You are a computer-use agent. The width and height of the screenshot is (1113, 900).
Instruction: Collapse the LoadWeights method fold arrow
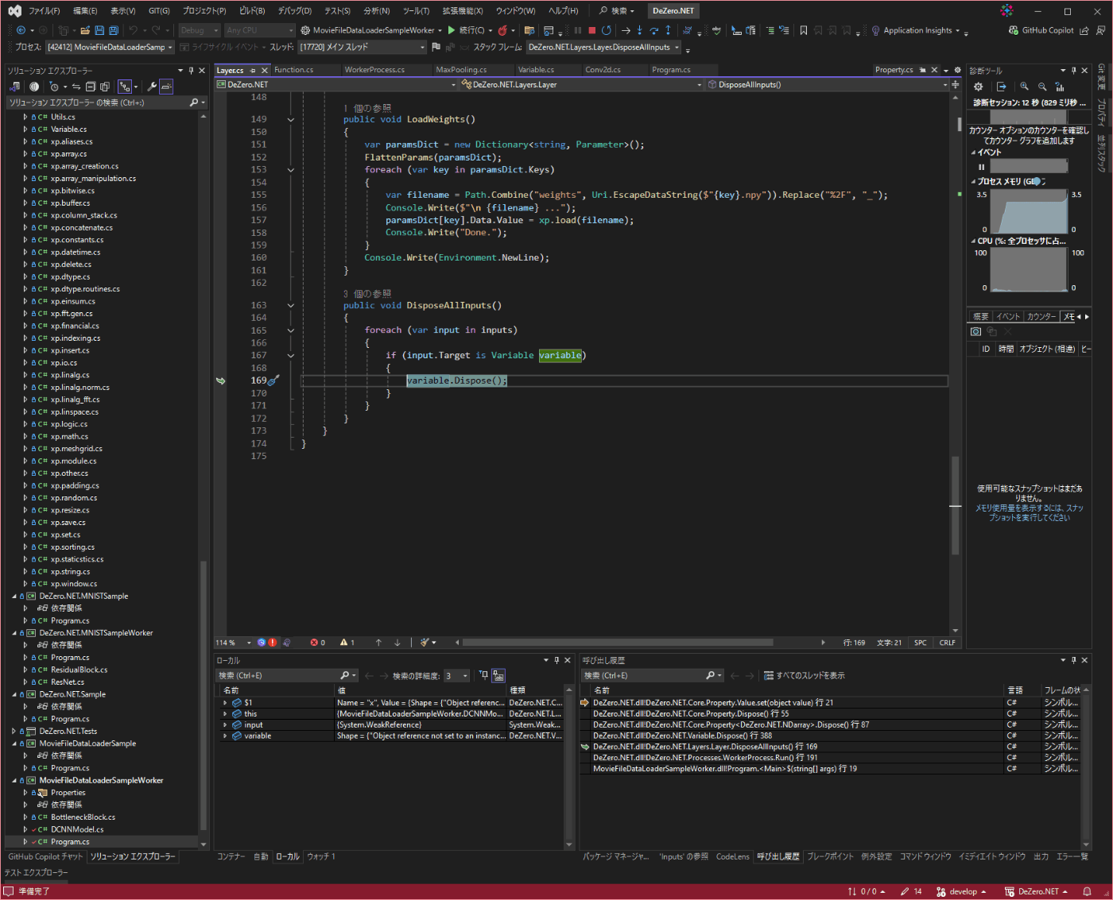point(290,119)
